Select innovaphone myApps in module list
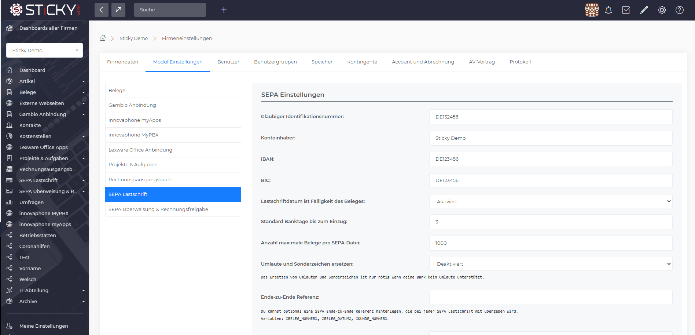 point(173,120)
